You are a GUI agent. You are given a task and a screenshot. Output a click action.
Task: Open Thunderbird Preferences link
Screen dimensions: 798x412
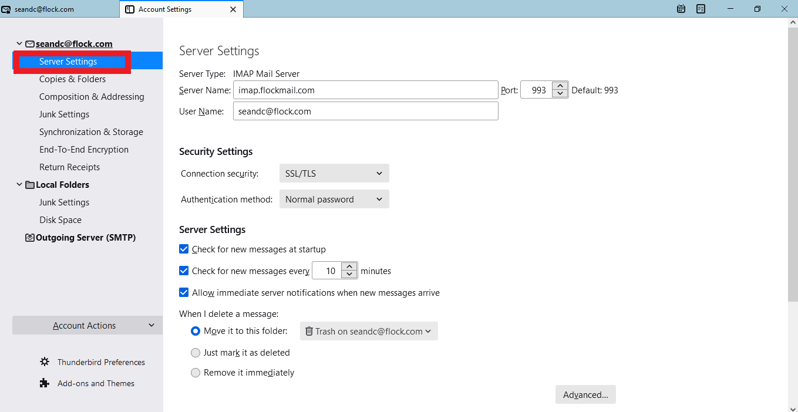click(x=101, y=362)
